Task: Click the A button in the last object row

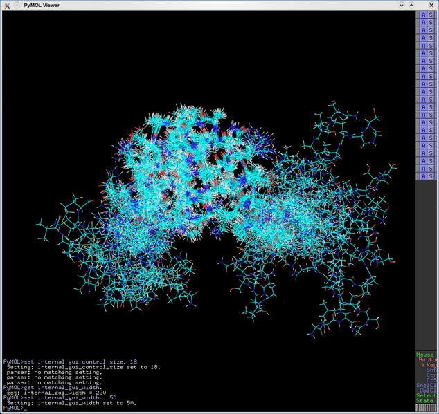Action: (x=424, y=176)
